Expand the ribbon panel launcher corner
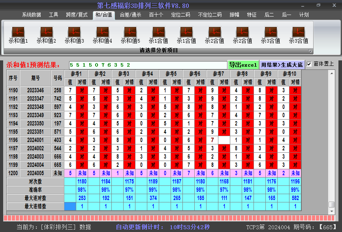This screenshot has width=342, height=232. point(310,51)
